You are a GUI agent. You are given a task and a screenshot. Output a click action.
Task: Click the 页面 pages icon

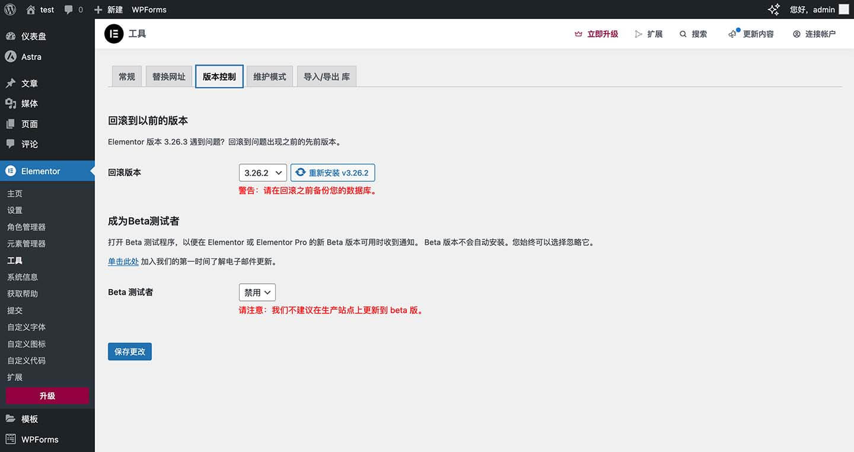11,124
